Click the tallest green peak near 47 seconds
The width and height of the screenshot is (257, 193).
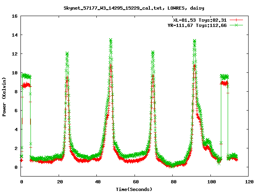pyautogui.click(x=110, y=40)
